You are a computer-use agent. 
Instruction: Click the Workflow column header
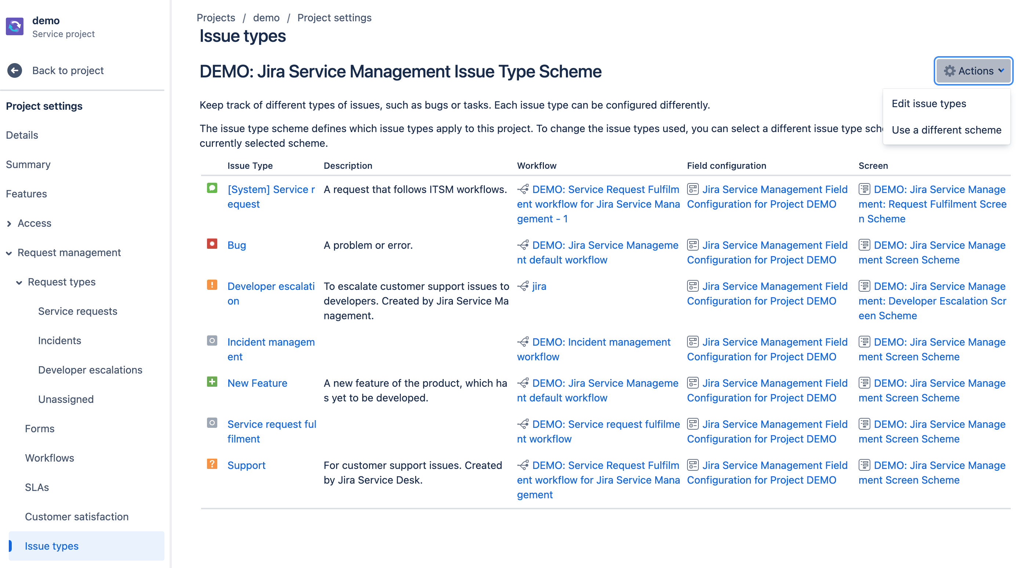536,165
